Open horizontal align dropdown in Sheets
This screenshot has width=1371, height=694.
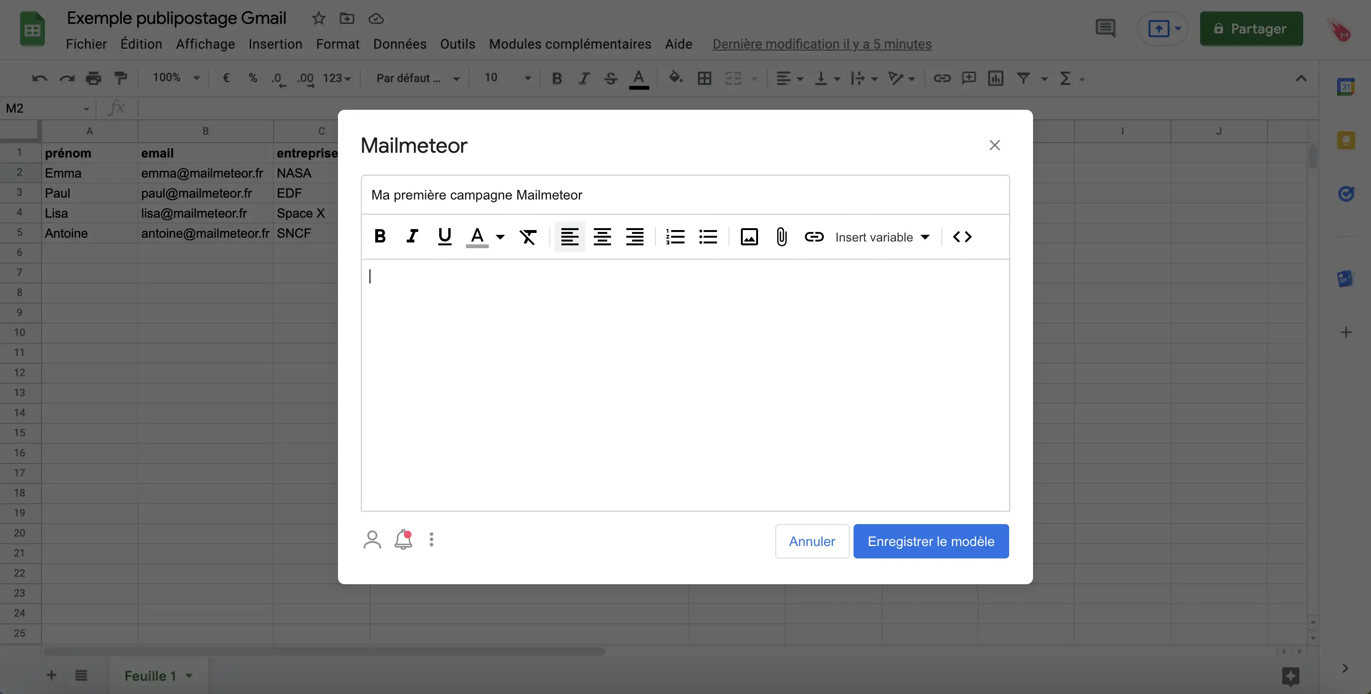(x=789, y=79)
